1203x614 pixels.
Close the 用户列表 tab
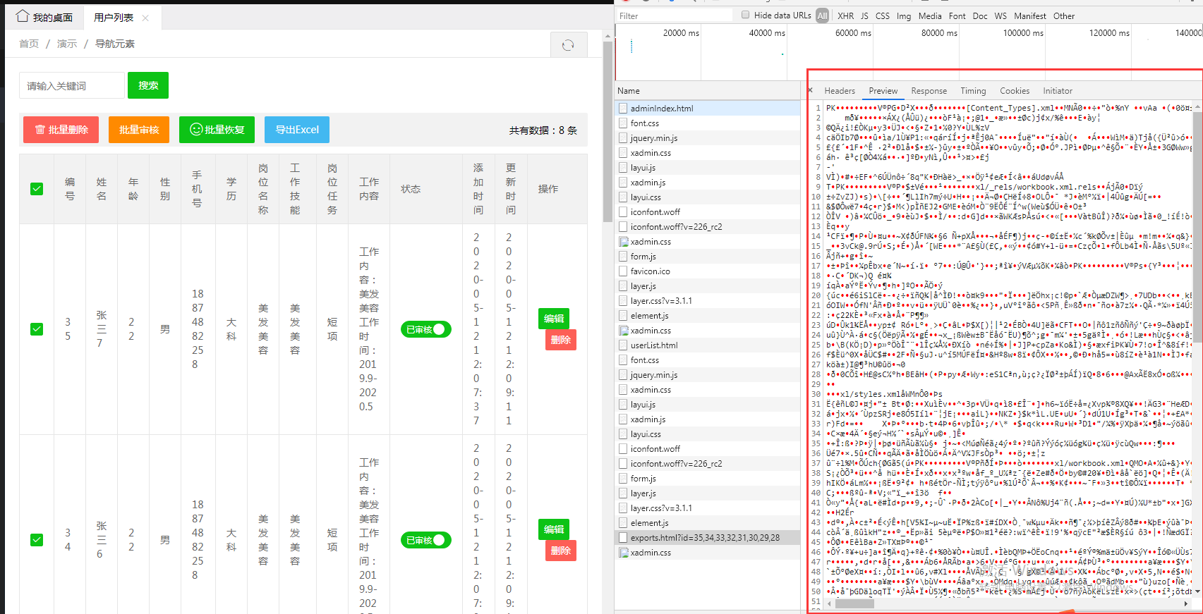[x=145, y=18]
